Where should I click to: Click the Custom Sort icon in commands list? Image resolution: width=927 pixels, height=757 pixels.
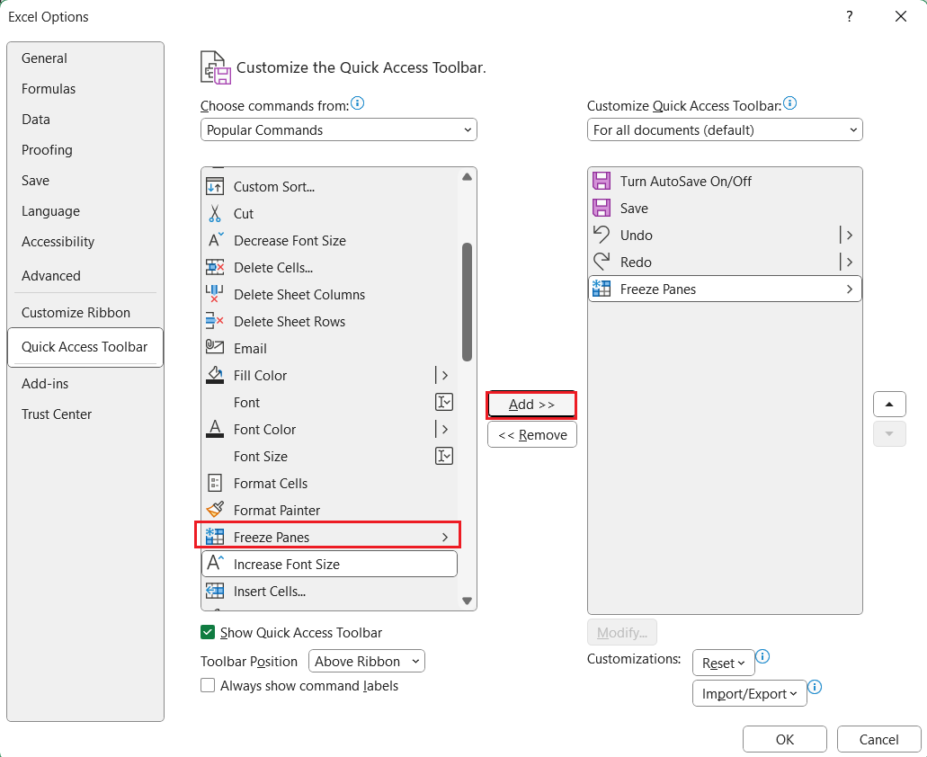click(215, 187)
